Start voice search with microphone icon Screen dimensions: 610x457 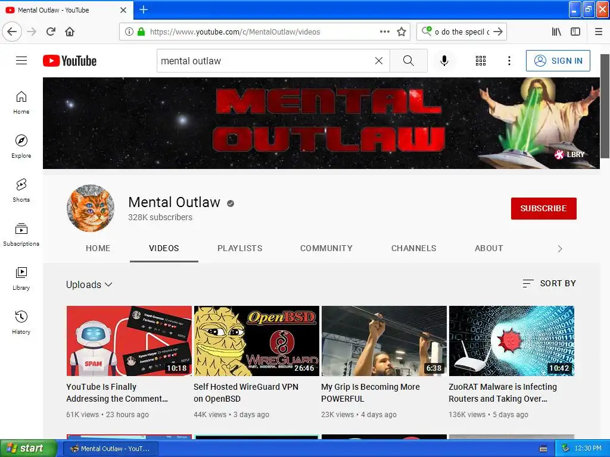[444, 61]
